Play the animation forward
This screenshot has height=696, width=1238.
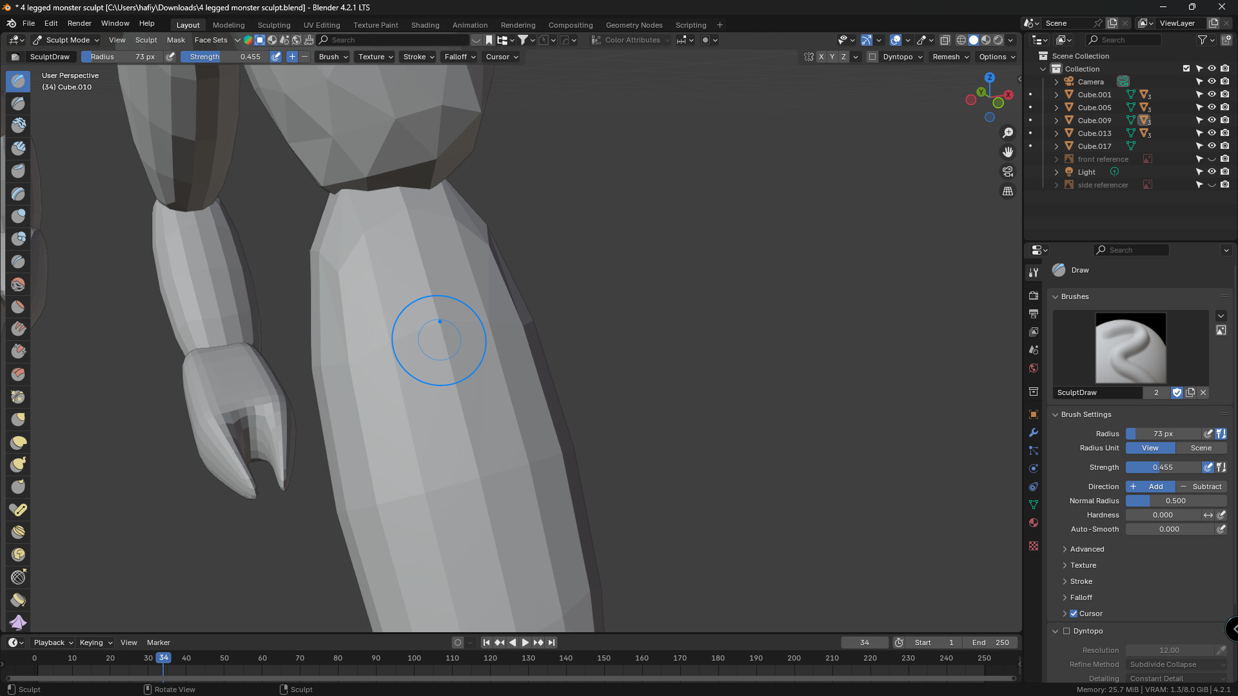525,643
